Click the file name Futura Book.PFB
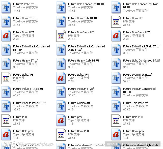Image resolution: width=163 pixels, height=149 pixels. click(133, 18)
